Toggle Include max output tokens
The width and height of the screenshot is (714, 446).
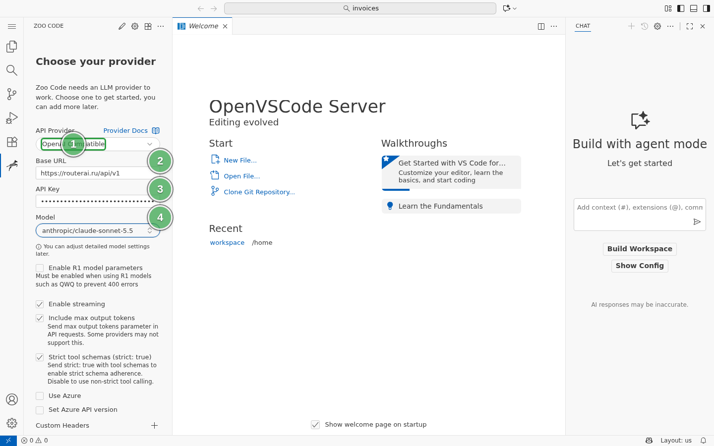click(x=40, y=318)
